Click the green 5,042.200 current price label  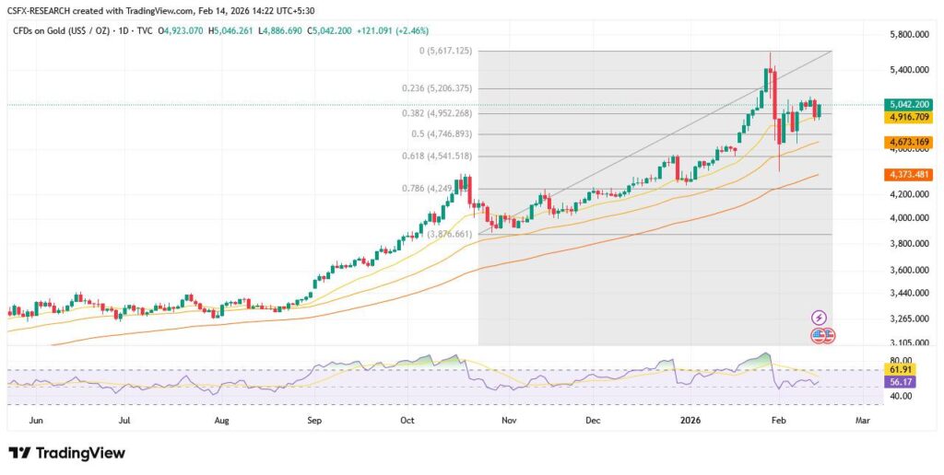click(x=907, y=105)
